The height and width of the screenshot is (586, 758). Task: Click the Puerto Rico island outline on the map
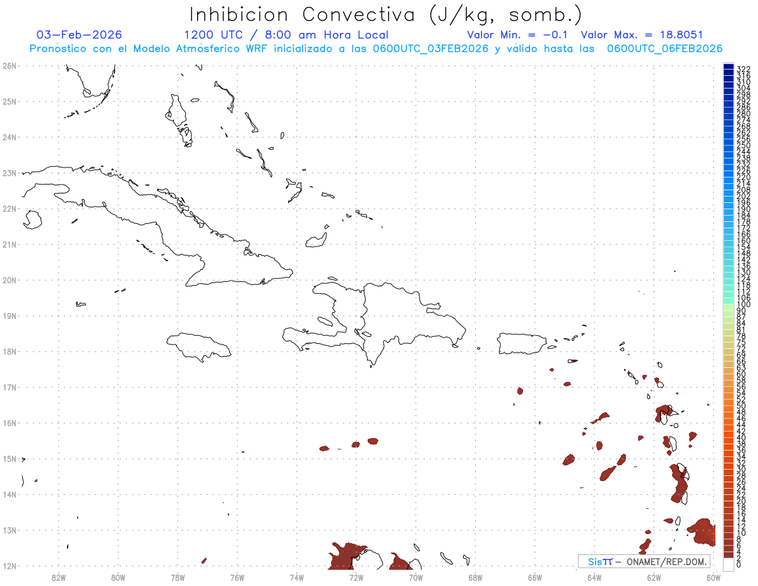(x=522, y=344)
